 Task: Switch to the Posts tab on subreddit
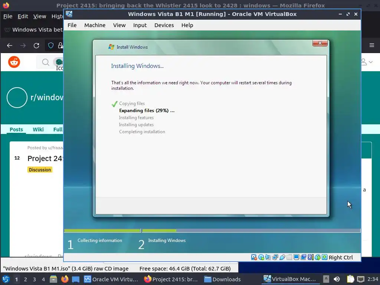click(x=16, y=130)
